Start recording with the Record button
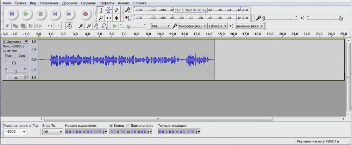This screenshot has width=352, height=145. coord(85,14)
